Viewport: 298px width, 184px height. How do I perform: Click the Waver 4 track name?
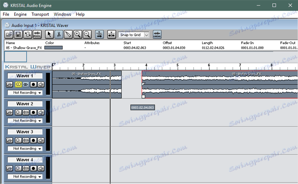[25, 160]
